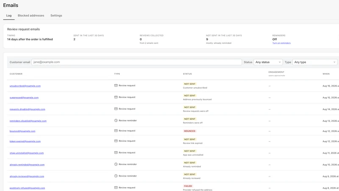Open shop.uninstalled@example.com customer link
The image size is (339, 191).
[x=27, y=153]
